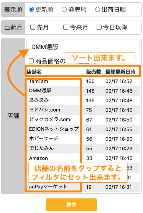Click timestamp 02/17 16:23
Image resolution: width=143 pixels, height=213 pixels.
[119, 149]
